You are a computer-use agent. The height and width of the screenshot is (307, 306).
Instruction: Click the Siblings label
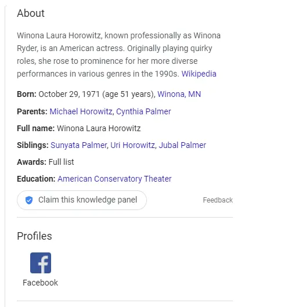coord(33,145)
